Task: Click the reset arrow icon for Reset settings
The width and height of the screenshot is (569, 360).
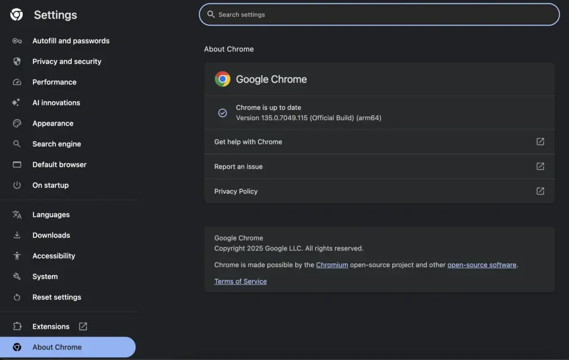Action: click(17, 297)
